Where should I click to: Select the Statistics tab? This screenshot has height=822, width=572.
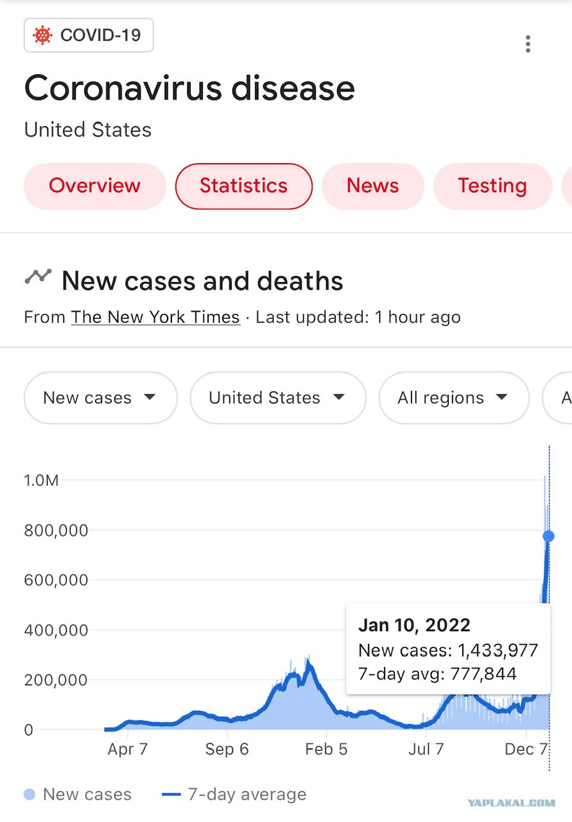(244, 186)
